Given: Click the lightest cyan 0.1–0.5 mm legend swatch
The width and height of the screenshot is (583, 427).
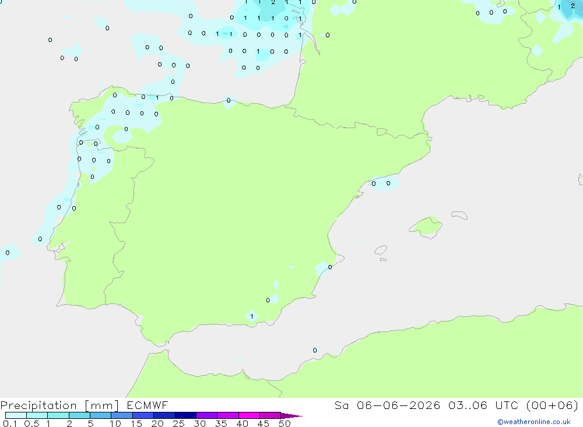Looking at the screenshot, I should coord(16,415).
